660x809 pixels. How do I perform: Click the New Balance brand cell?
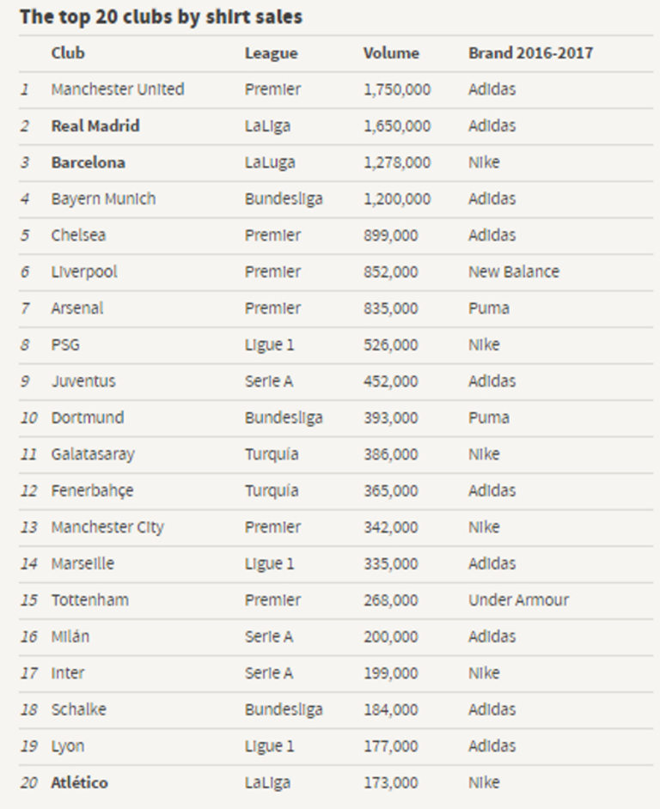tap(513, 272)
